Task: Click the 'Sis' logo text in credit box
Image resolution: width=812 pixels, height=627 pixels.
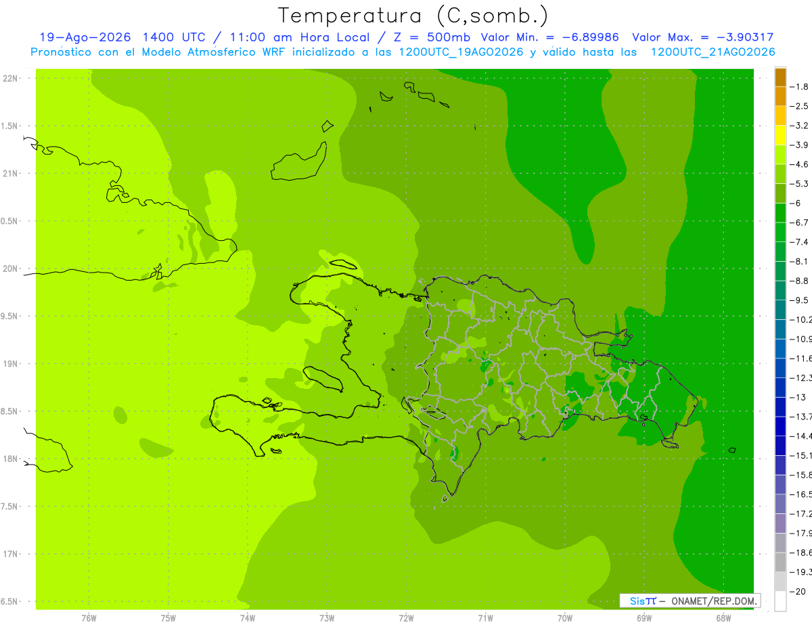Action: (637, 601)
